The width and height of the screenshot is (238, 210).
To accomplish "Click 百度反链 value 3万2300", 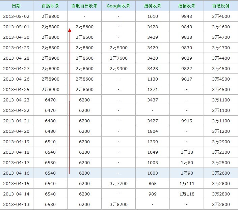I will 221,152.
